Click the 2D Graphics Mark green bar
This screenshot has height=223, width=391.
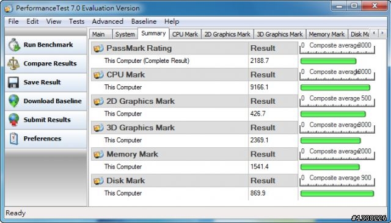pyautogui.click(x=333, y=114)
